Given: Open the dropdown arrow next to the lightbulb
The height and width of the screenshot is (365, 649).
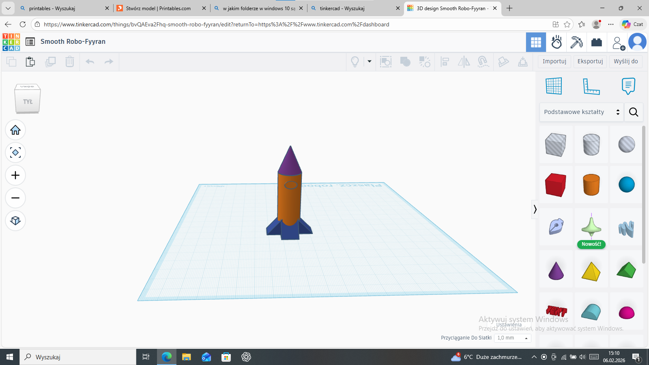Looking at the screenshot, I should click(x=370, y=62).
